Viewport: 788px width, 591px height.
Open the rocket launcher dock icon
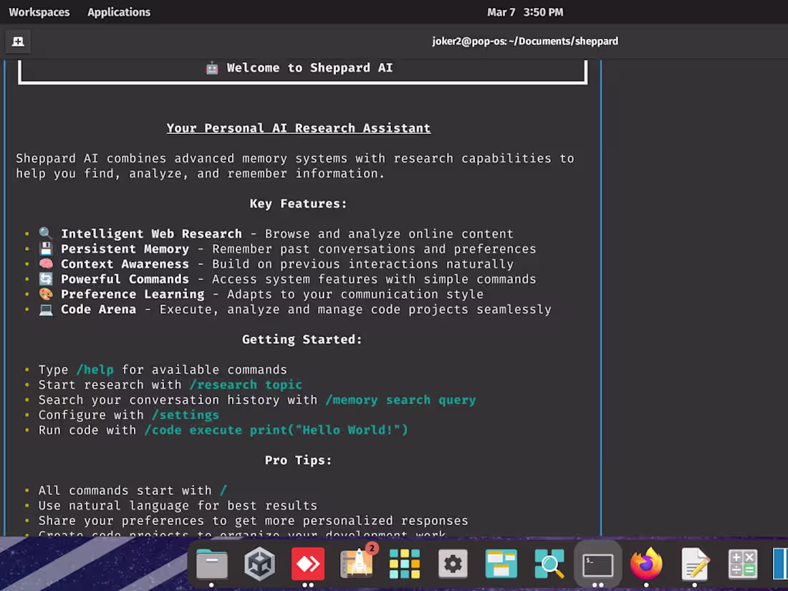click(356, 566)
